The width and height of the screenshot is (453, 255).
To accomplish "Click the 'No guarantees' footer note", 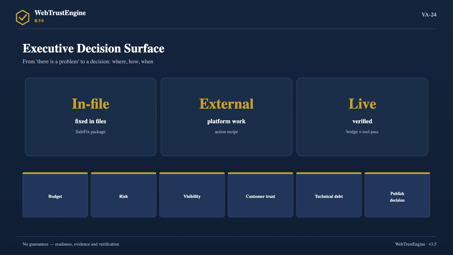I will pyautogui.click(x=71, y=244).
